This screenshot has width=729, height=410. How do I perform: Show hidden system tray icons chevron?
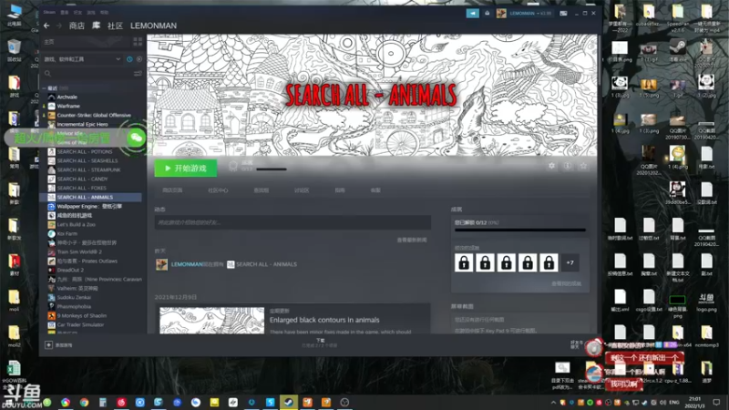(x=553, y=402)
